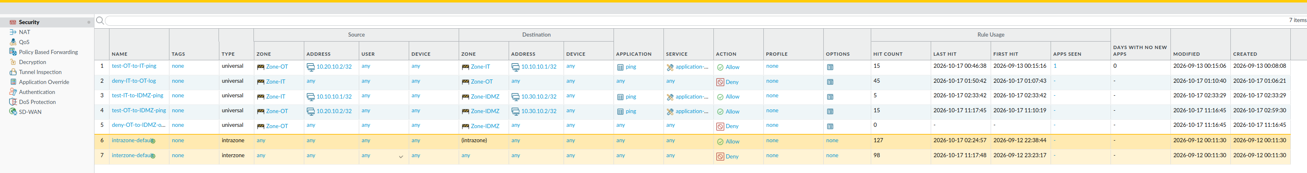The image size is (1307, 173).
Task: Click last hit 2026-10-17 01:50:42
Action: (960, 81)
